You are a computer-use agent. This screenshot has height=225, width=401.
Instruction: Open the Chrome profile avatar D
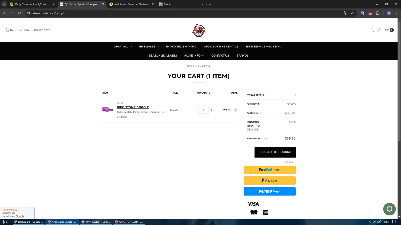coord(389,13)
